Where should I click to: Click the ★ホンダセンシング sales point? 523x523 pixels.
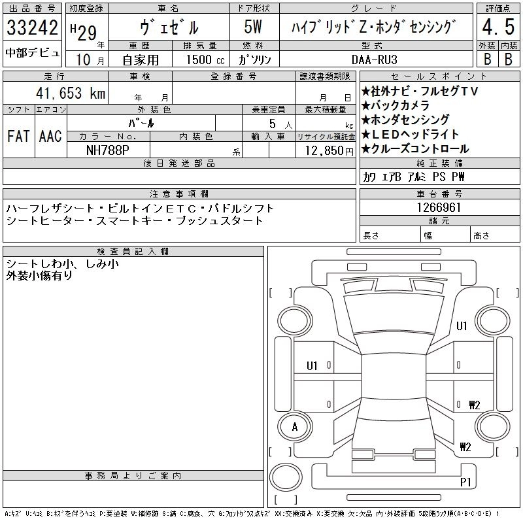(405, 120)
